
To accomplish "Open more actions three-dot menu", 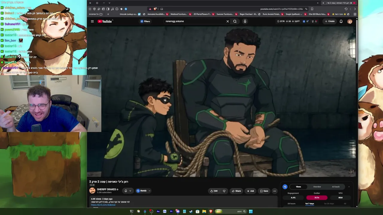I will tap(274, 191).
